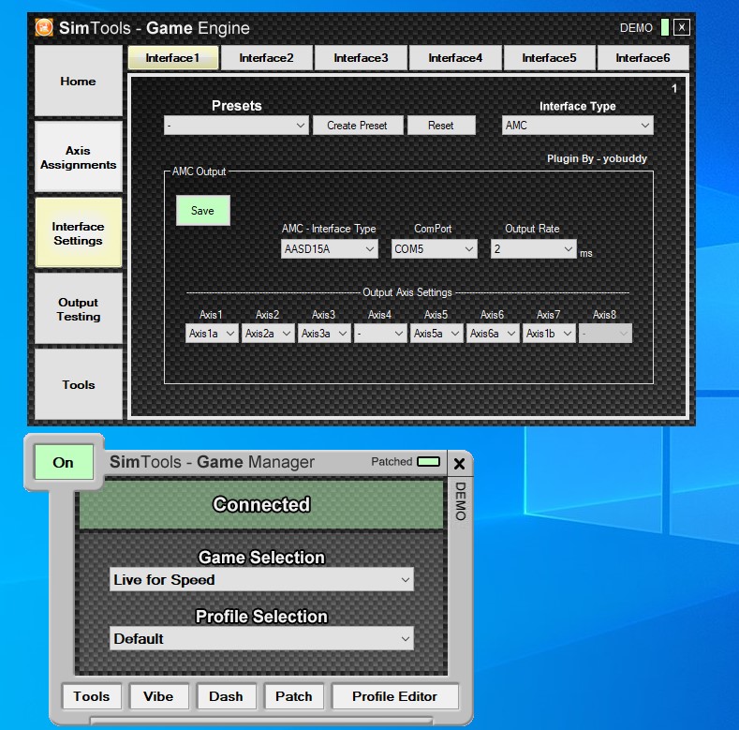Open the Axis4 output dropdown

point(380,334)
